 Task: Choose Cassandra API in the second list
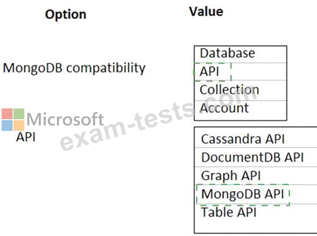pyautogui.click(x=256, y=139)
